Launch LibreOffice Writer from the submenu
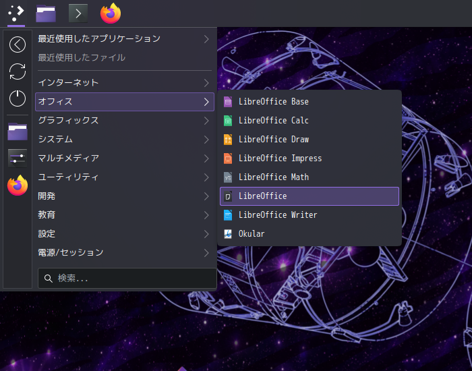The width and height of the screenshot is (472, 371). 309,215
